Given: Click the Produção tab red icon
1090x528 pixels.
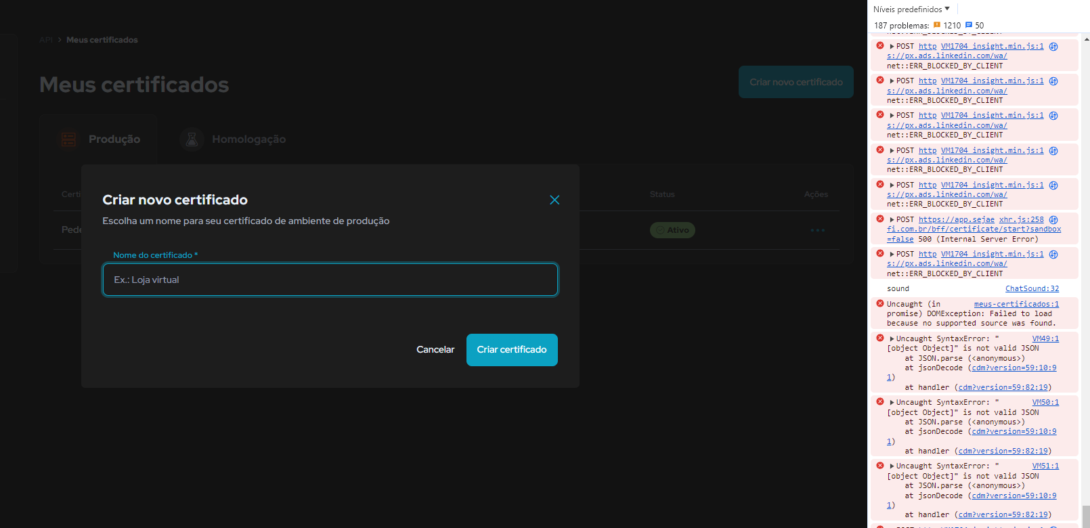Looking at the screenshot, I should pyautogui.click(x=69, y=139).
